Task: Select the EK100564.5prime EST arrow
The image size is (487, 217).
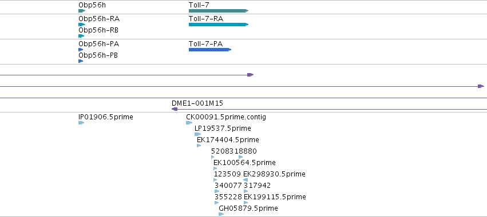Action: 215,168
